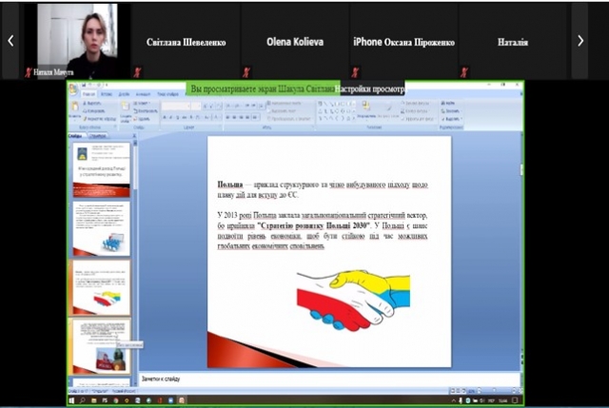
Task: Center text in paragraph group
Action: click(235, 117)
